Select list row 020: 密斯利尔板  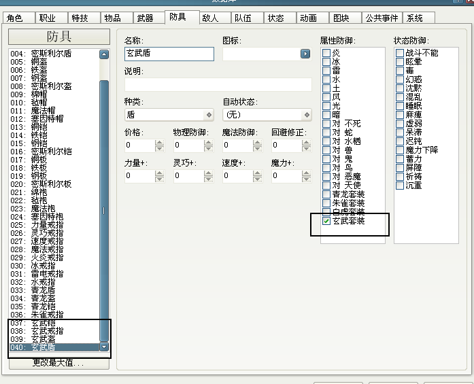(x=54, y=184)
